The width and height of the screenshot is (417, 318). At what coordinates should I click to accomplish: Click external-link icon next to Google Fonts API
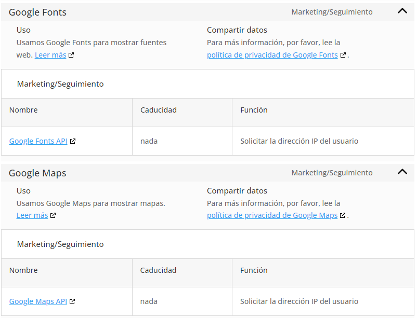pos(73,141)
